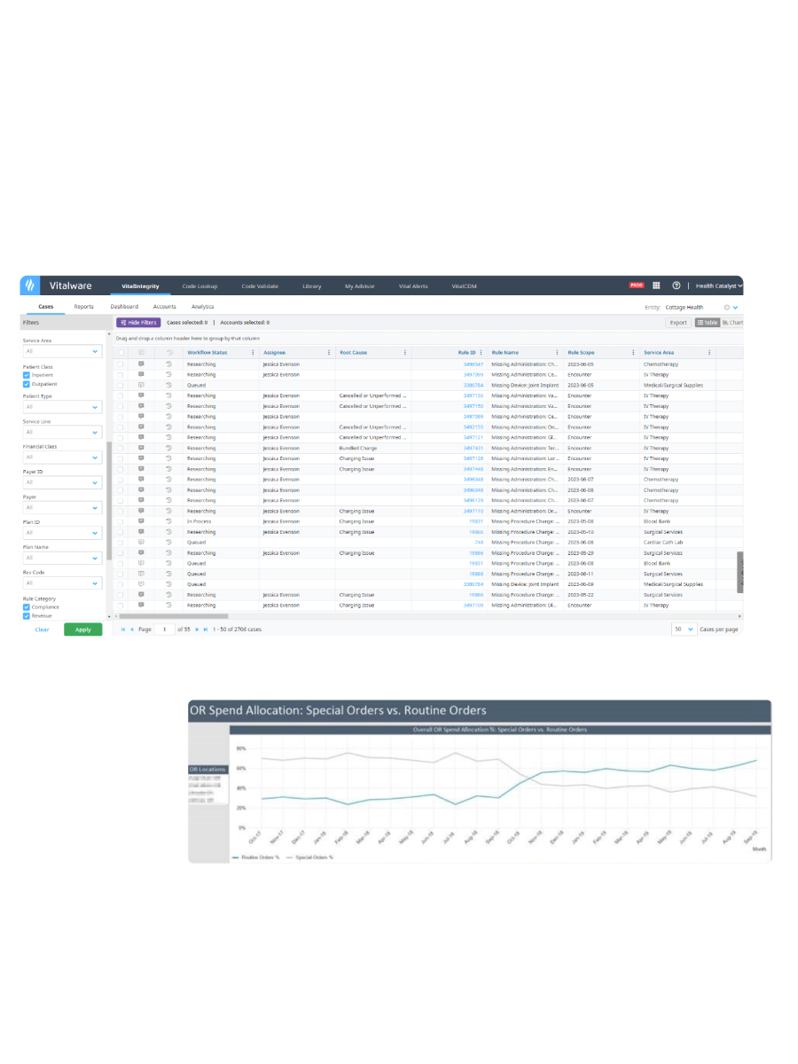Open history icon in Bundled Charge row

tap(168, 448)
